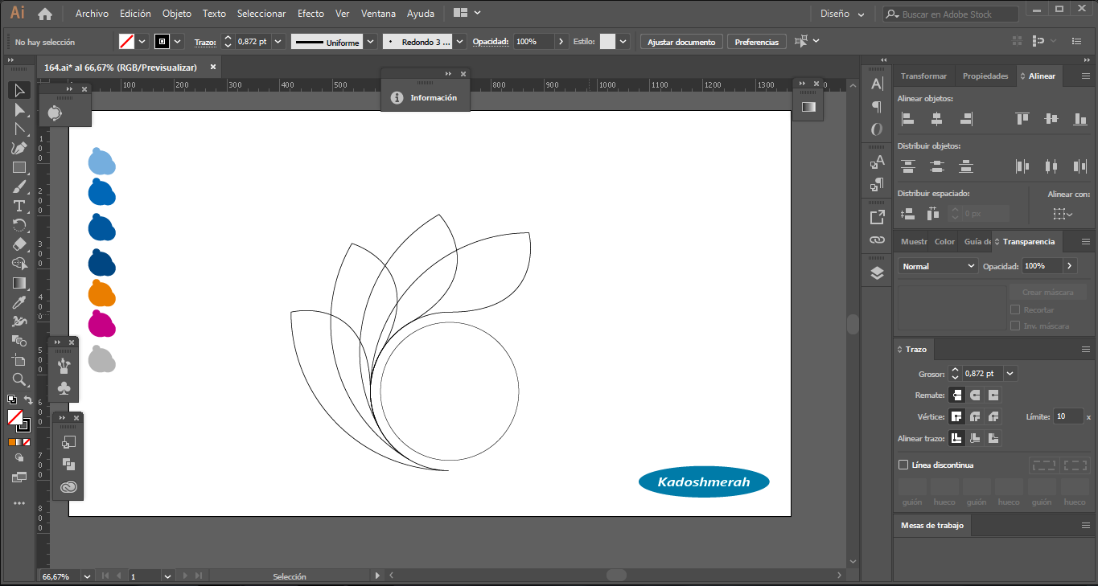Click the Información floating panel title
The image size is (1098, 586).
(434, 98)
